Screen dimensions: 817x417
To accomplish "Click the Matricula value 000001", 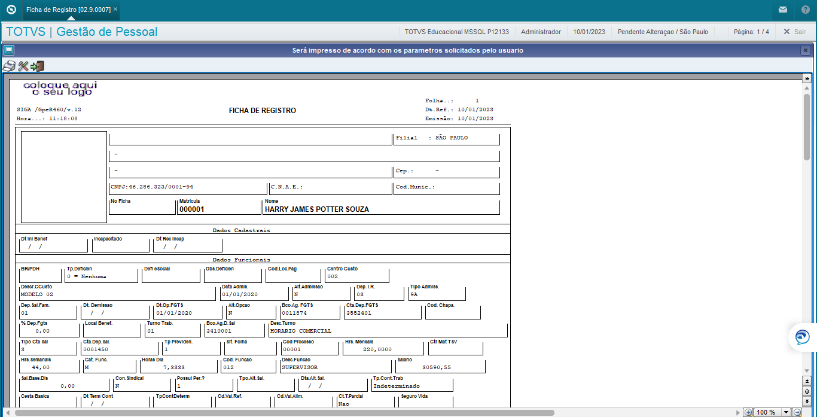I will coord(192,209).
